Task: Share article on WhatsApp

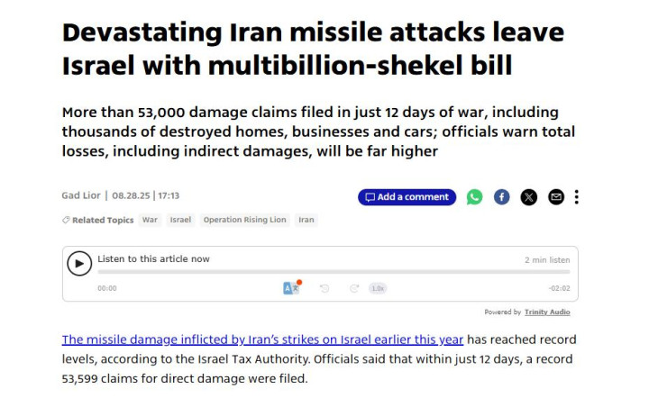Action: point(474,197)
